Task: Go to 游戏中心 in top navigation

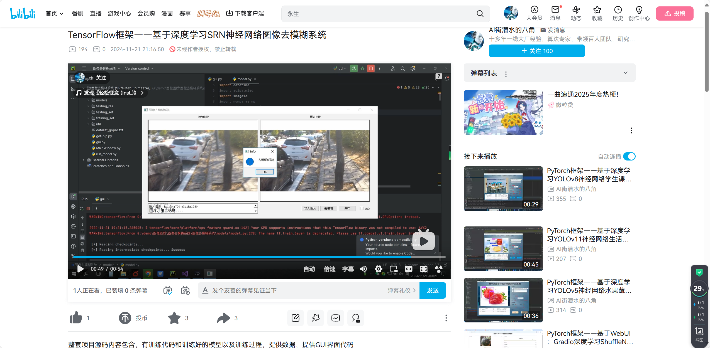Action: coord(119,13)
